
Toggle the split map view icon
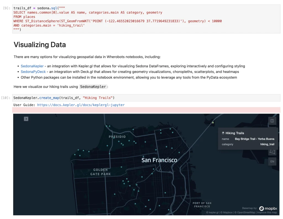point(272,121)
